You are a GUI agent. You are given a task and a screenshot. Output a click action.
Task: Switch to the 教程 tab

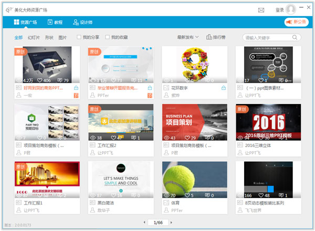click(55, 22)
